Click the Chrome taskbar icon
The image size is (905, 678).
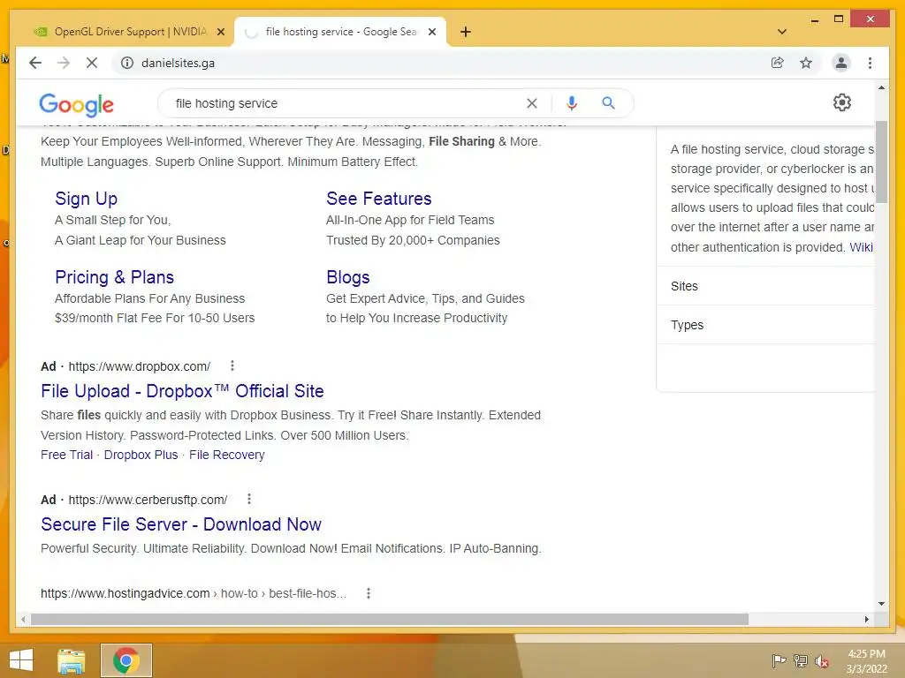pyautogui.click(x=126, y=660)
